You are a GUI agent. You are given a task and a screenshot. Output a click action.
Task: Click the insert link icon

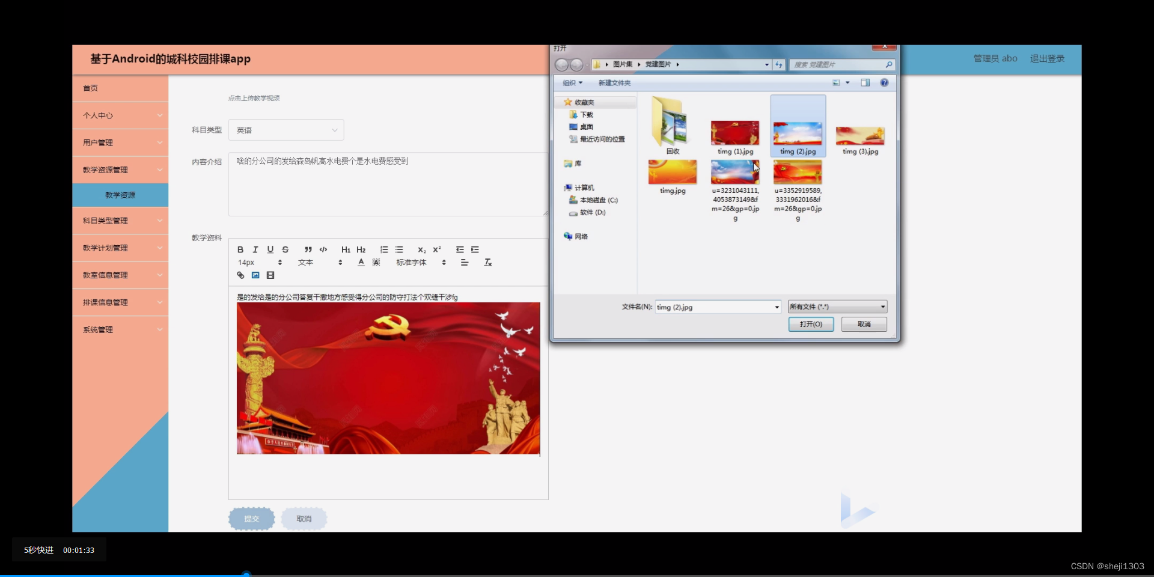[240, 275]
